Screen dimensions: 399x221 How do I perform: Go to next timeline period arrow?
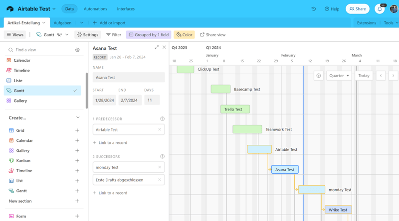[x=393, y=76]
